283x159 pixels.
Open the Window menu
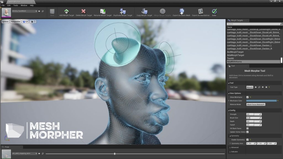coord(24,6)
